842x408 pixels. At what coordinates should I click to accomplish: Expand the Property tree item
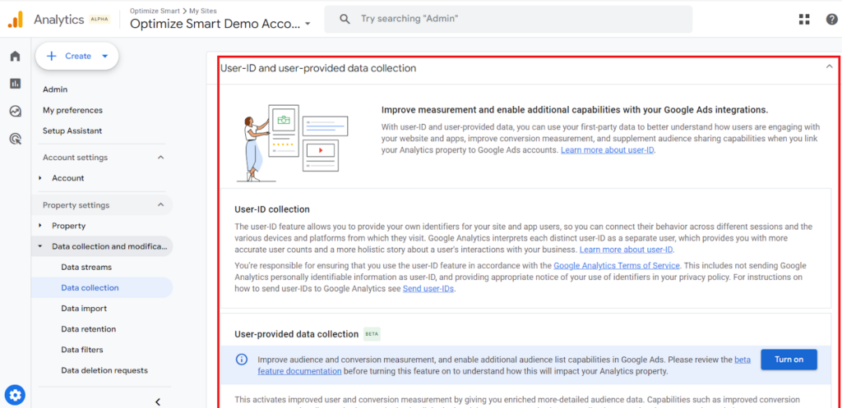[x=40, y=226]
